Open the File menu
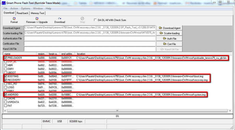The height and width of the screenshot is (130, 235). coord(5,8)
